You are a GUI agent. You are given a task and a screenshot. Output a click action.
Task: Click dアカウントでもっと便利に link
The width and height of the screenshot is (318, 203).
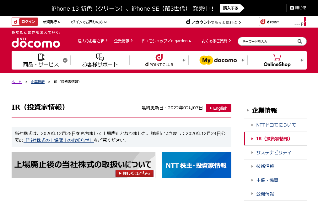213,22
